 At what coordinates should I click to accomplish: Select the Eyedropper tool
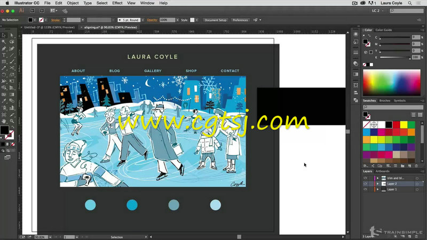(x=4, y=101)
